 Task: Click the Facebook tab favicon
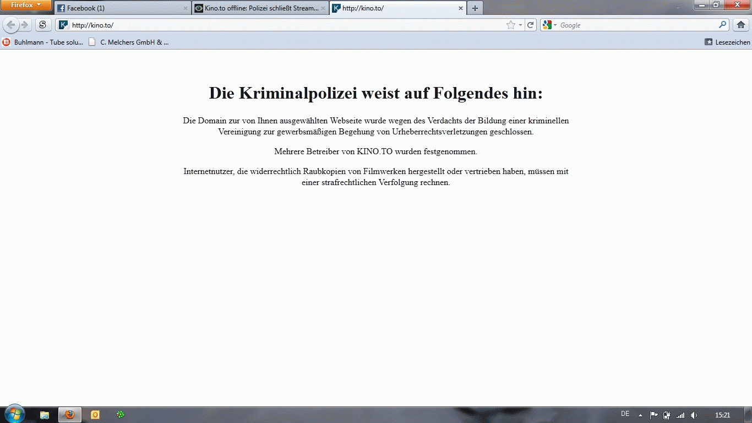tap(61, 8)
